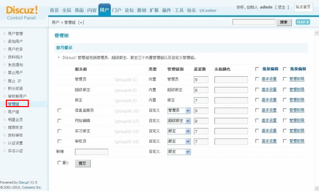Open 实名认证 sidebar item
Screen dimensions: 319x194
[15, 151]
